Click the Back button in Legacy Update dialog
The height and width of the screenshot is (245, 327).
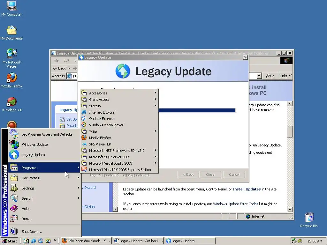click(x=188, y=174)
